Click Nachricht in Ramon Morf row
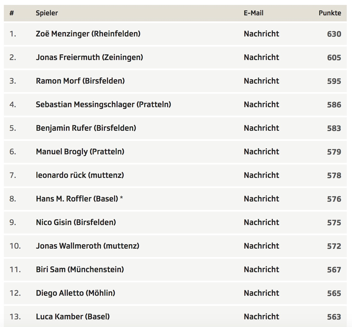This screenshot has height=327, width=352. 261,81
